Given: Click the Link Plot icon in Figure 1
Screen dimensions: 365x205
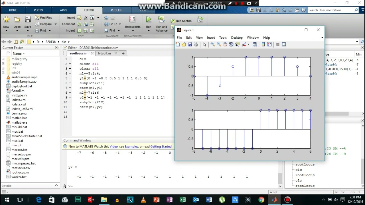Looking at the screenshot, I should [255, 44].
